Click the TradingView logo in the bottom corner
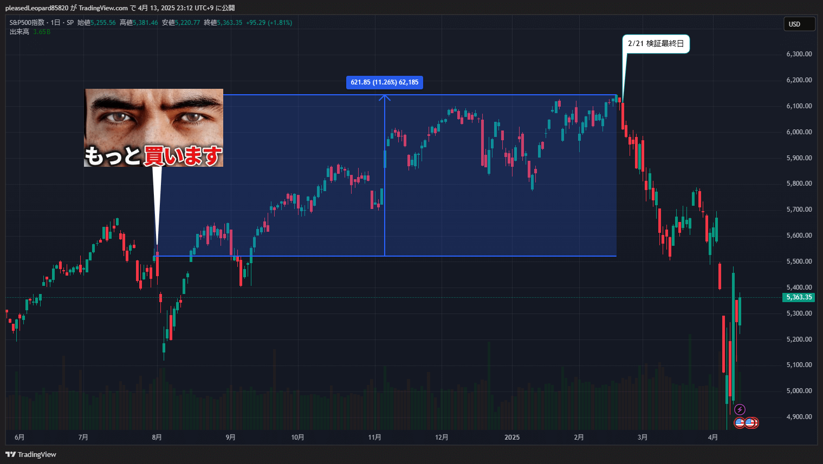The width and height of the screenshot is (823, 464). coord(31,454)
